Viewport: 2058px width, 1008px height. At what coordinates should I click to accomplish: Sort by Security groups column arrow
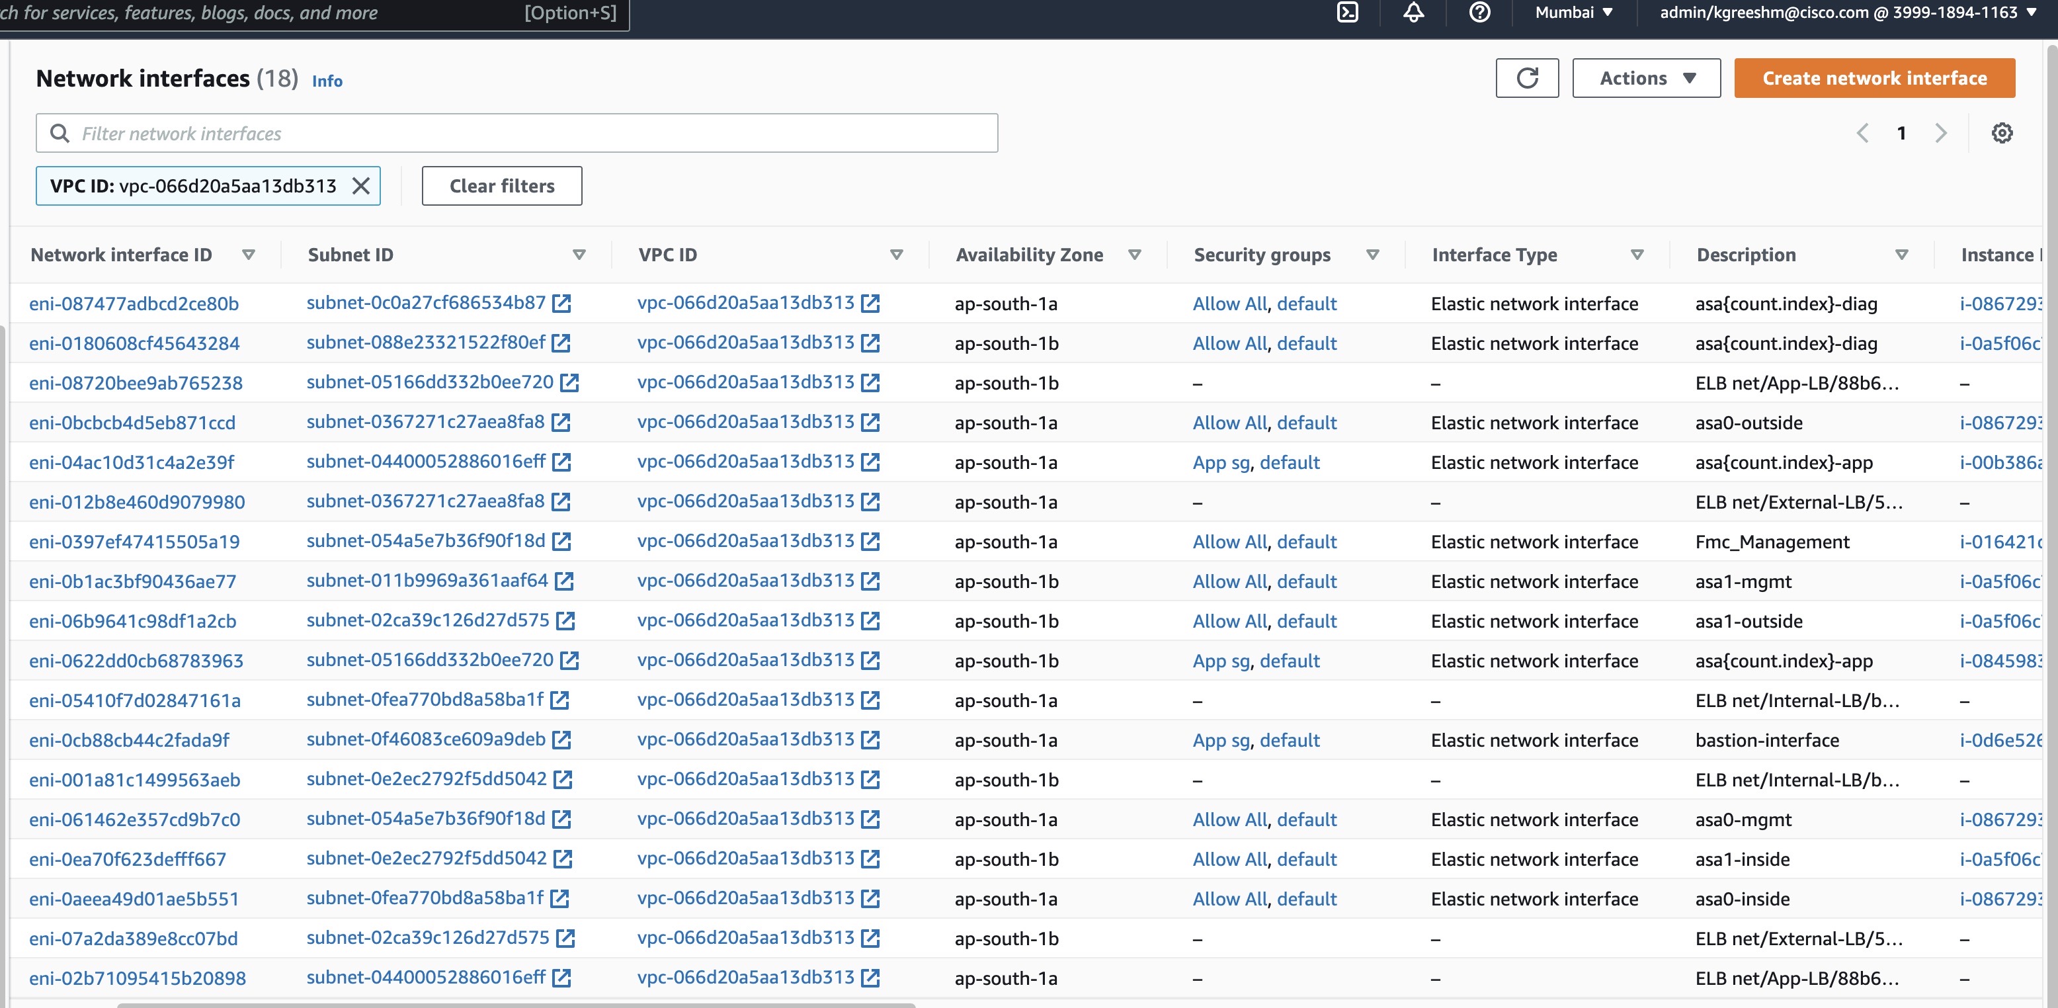coord(1372,255)
